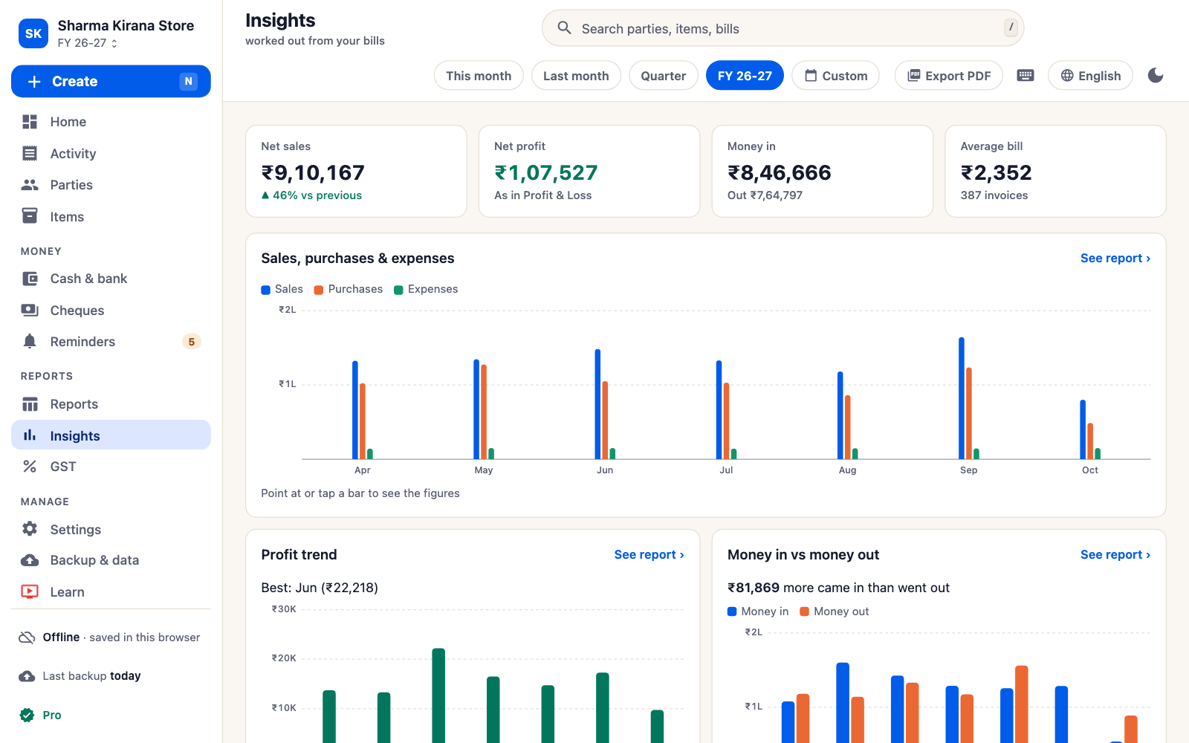Click the Last backup cloud icon
1189x743 pixels.
[x=27, y=676]
